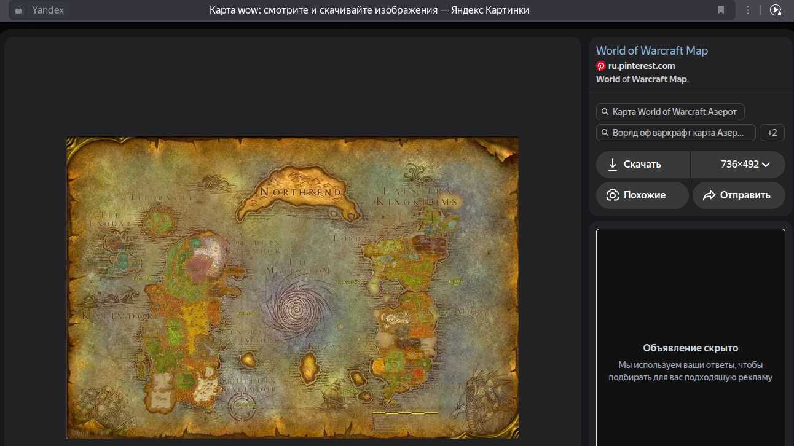Click the Yandex site label in the address bar
The image size is (794, 446).
[48, 10]
